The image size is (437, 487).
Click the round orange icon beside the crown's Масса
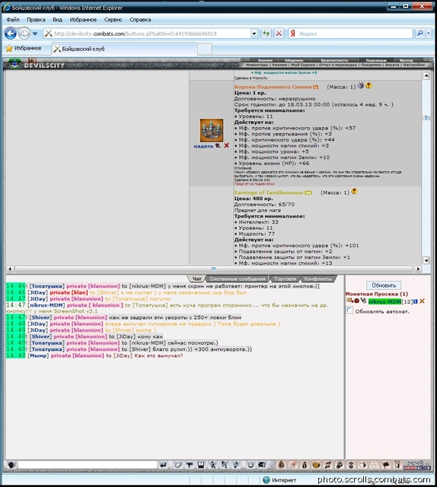tap(369, 85)
